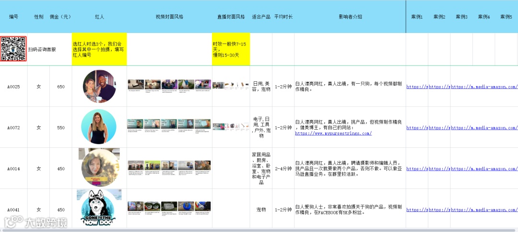
Task: Select the description mentioning FACEBOOK有5K多粉丝
Action: click(x=350, y=210)
